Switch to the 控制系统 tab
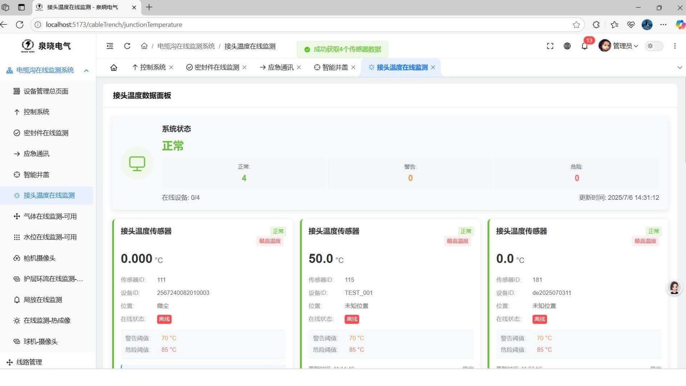The width and height of the screenshot is (686, 386). (153, 68)
